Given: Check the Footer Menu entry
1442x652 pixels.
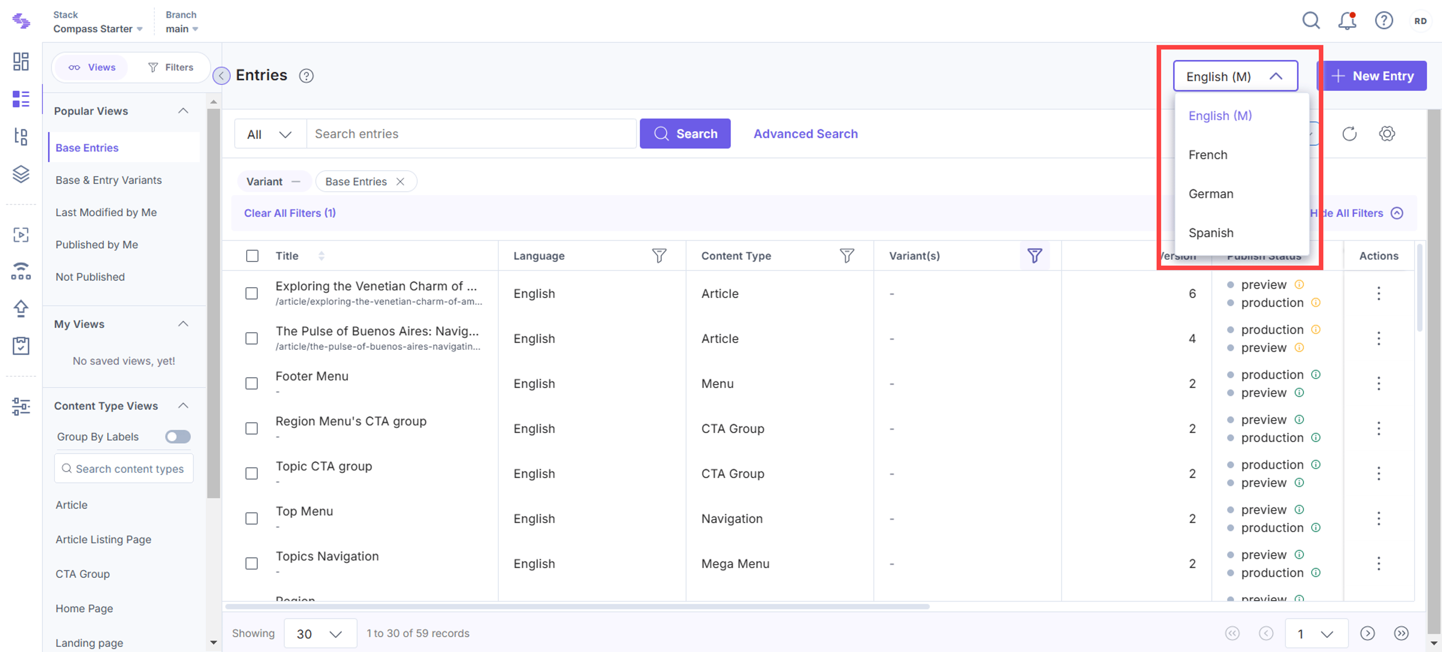Looking at the screenshot, I should tap(252, 384).
